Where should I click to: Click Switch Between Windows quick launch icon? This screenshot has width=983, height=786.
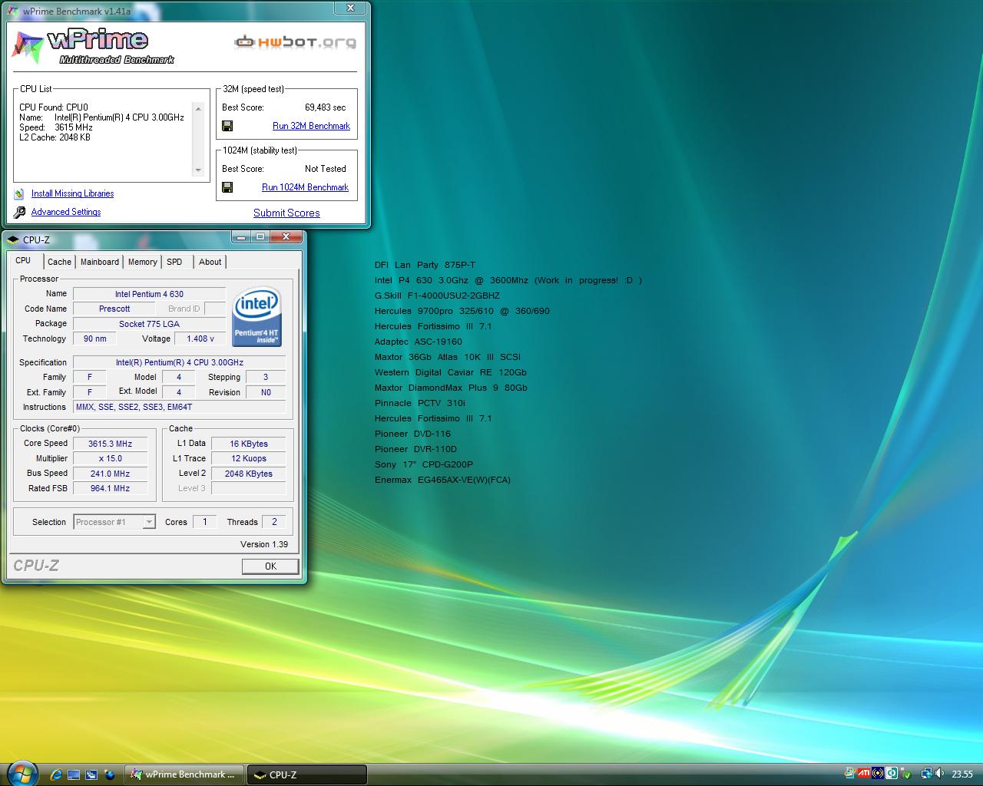tap(91, 774)
